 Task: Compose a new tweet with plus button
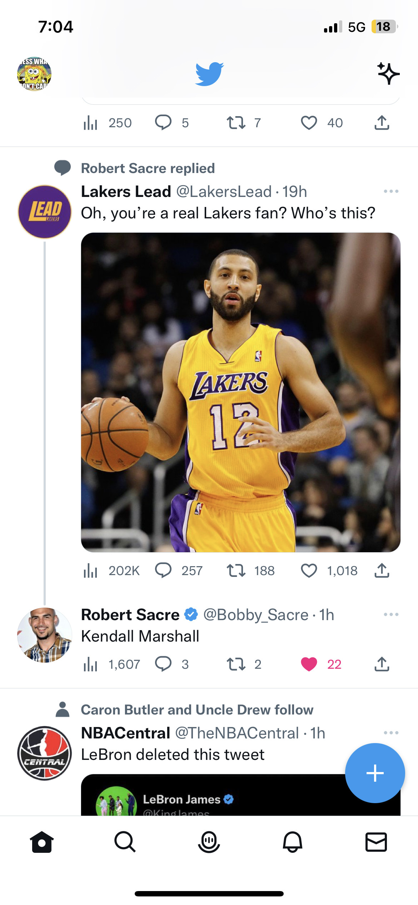[x=375, y=773]
